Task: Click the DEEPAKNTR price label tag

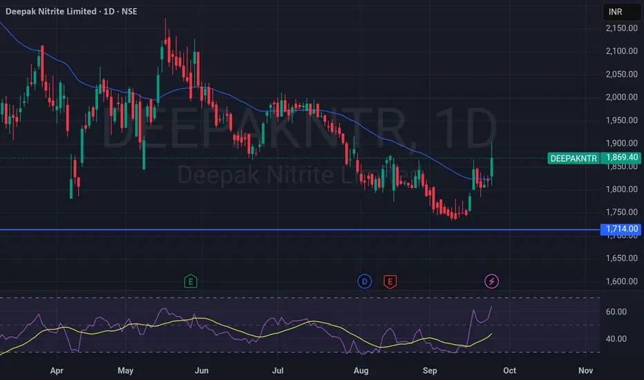Action: (574, 158)
